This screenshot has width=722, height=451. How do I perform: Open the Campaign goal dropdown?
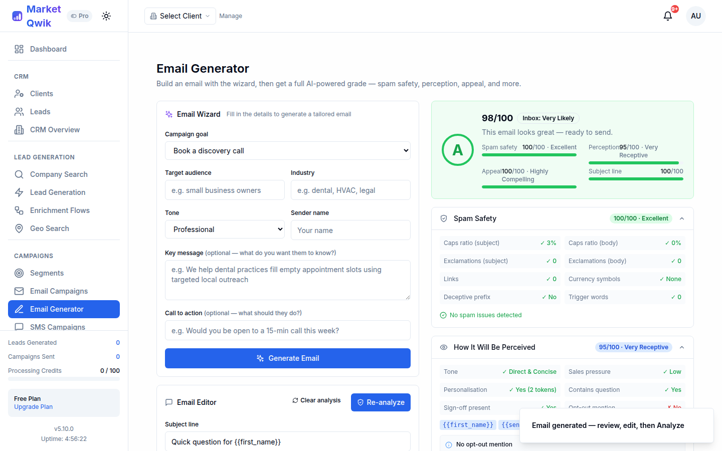pos(287,150)
